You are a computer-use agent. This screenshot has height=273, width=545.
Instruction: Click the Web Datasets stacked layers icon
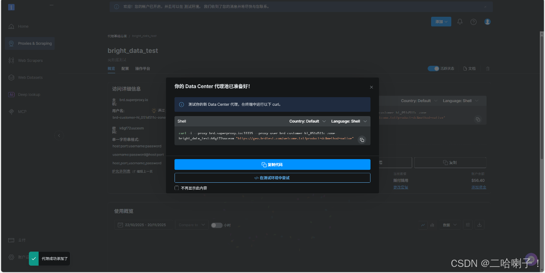click(12, 78)
